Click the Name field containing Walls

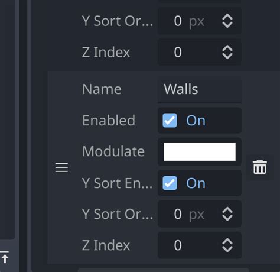pyautogui.click(x=200, y=89)
